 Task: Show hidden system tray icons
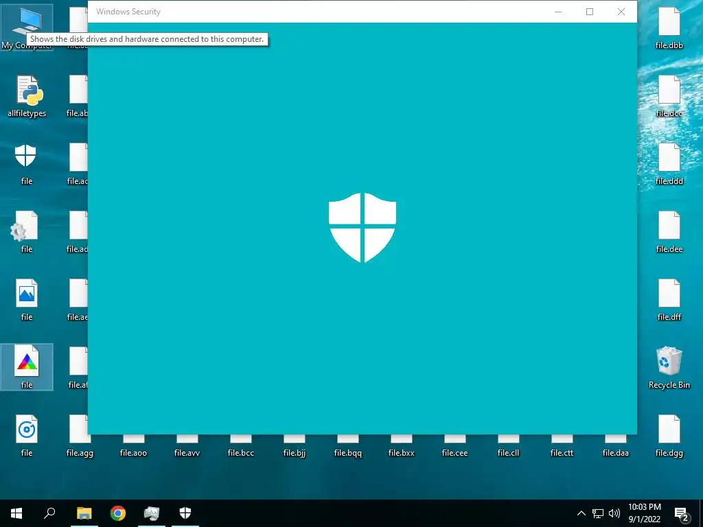pyautogui.click(x=581, y=513)
